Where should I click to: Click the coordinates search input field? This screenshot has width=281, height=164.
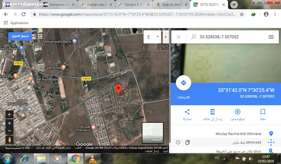(x=231, y=37)
